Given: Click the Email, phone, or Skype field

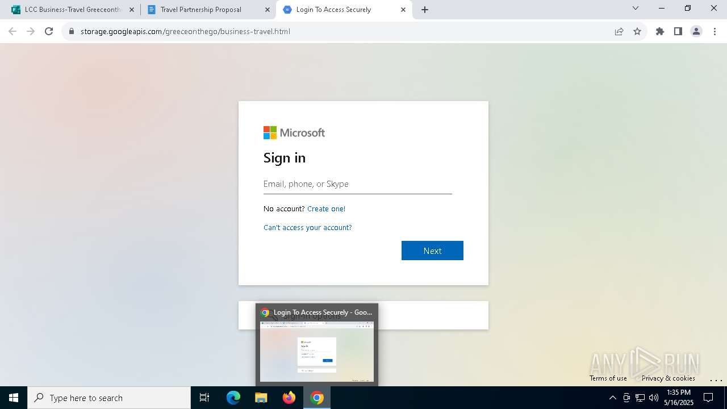Looking at the screenshot, I should (358, 184).
